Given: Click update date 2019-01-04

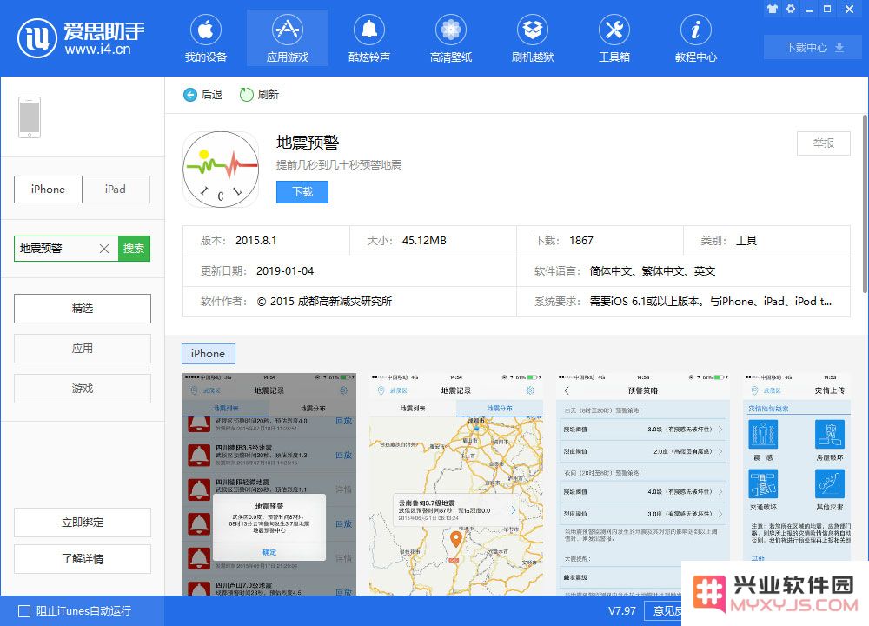Looking at the screenshot, I should click(285, 271).
